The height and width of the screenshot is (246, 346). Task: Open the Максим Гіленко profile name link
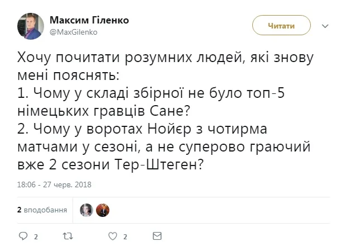[x=89, y=20]
